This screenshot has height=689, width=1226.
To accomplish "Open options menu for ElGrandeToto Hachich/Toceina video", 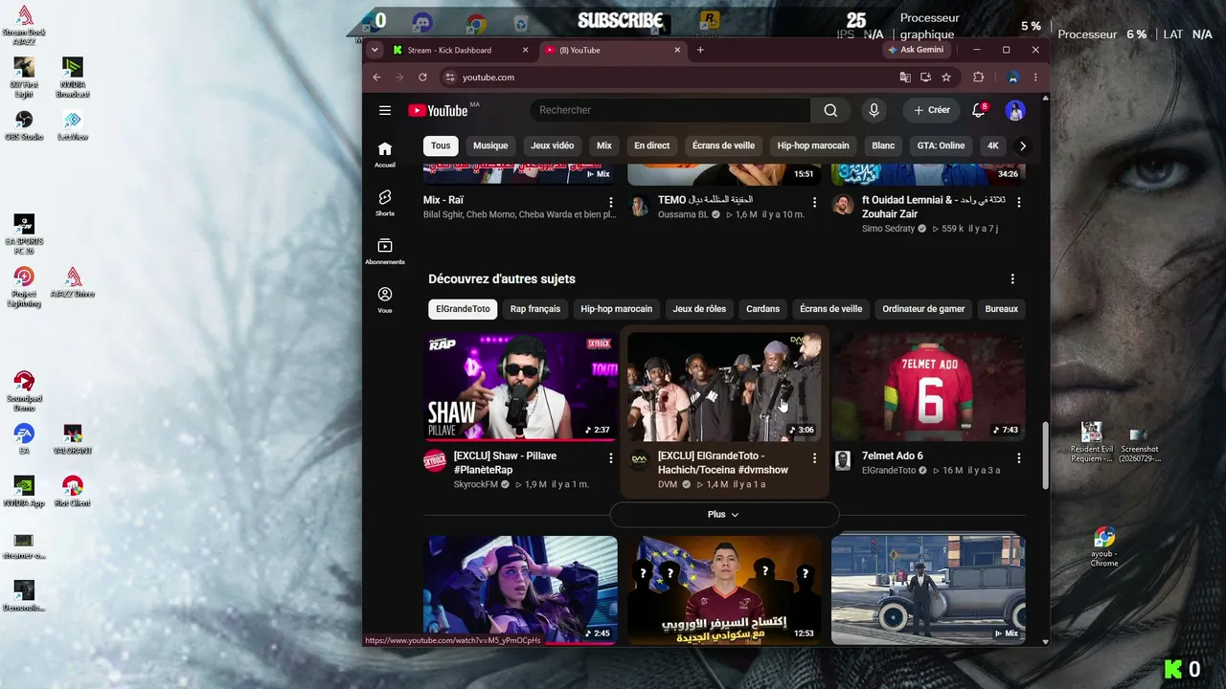I will coord(815,458).
